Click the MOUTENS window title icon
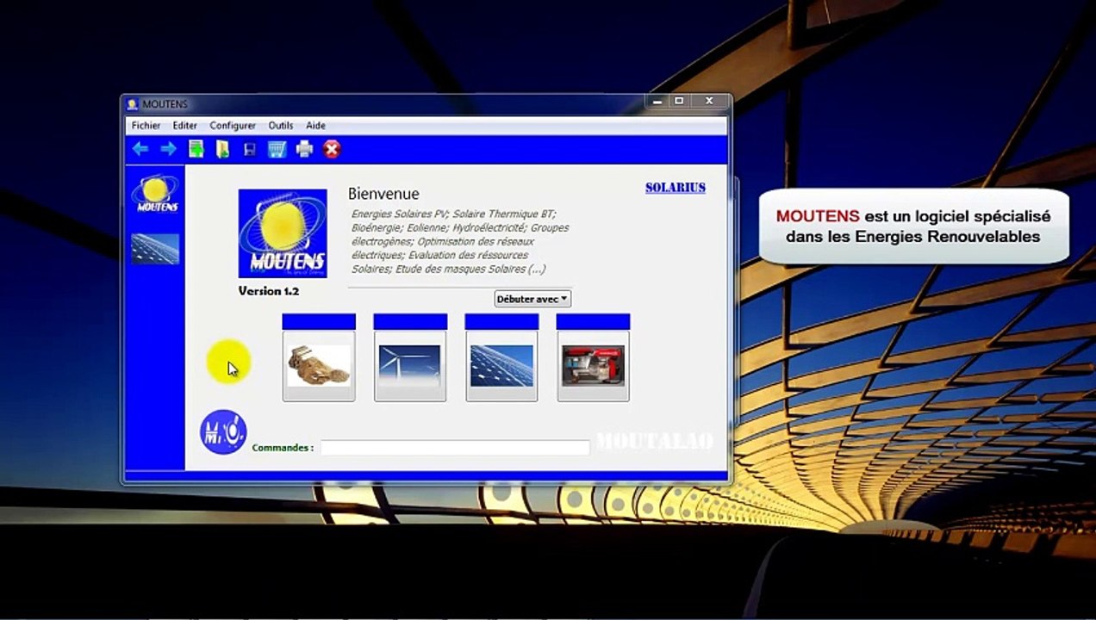Screen dimensions: 1096x620 pyautogui.click(x=133, y=104)
